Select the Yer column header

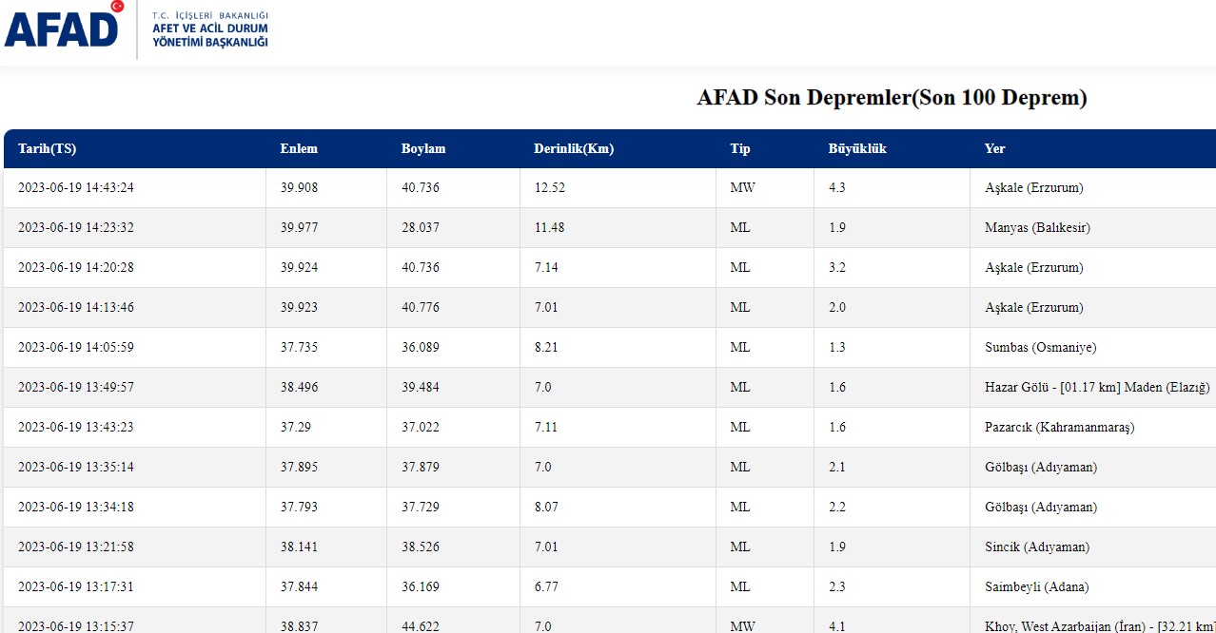coord(994,149)
